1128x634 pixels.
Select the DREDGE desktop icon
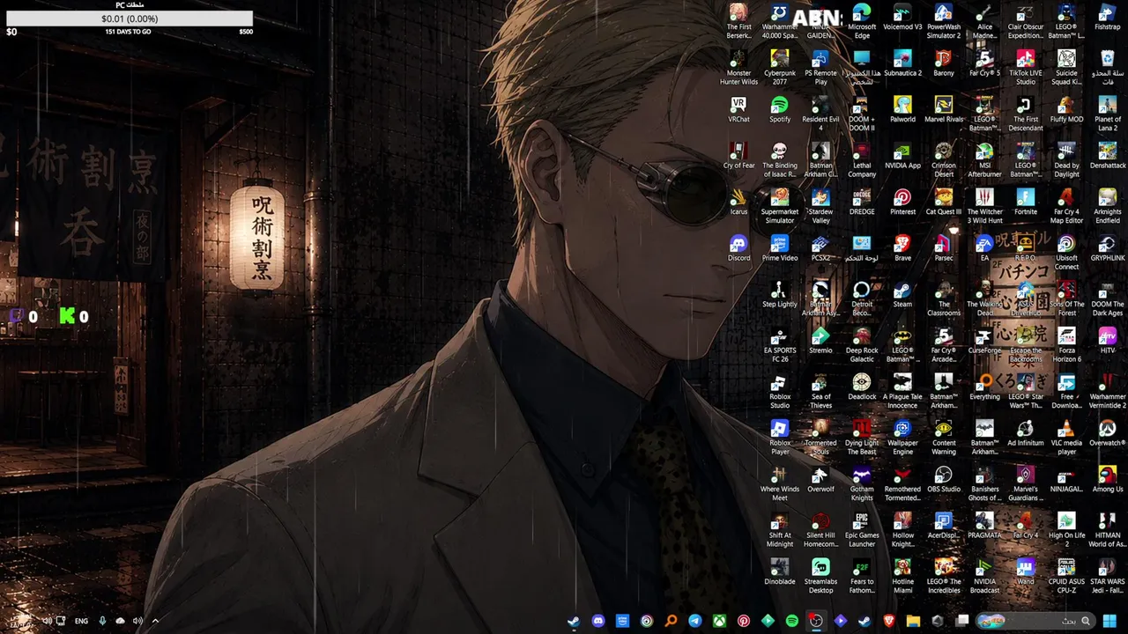pos(862,203)
